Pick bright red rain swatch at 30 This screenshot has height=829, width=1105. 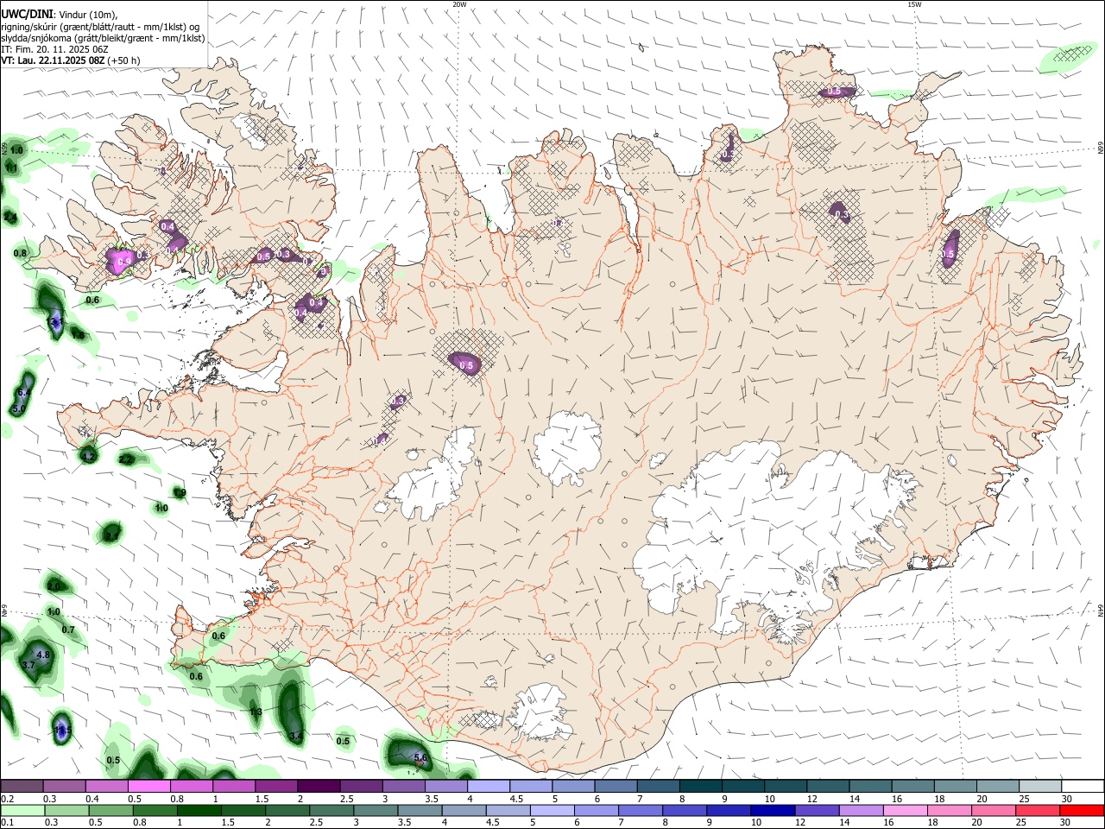(1081, 810)
